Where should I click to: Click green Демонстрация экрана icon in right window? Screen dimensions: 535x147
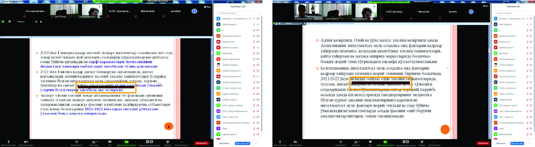pyautogui.click(x=385, y=142)
